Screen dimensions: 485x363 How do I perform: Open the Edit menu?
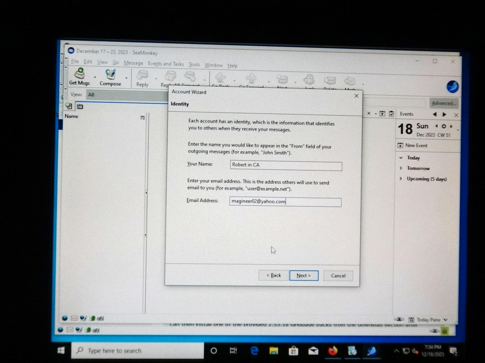tap(88, 62)
